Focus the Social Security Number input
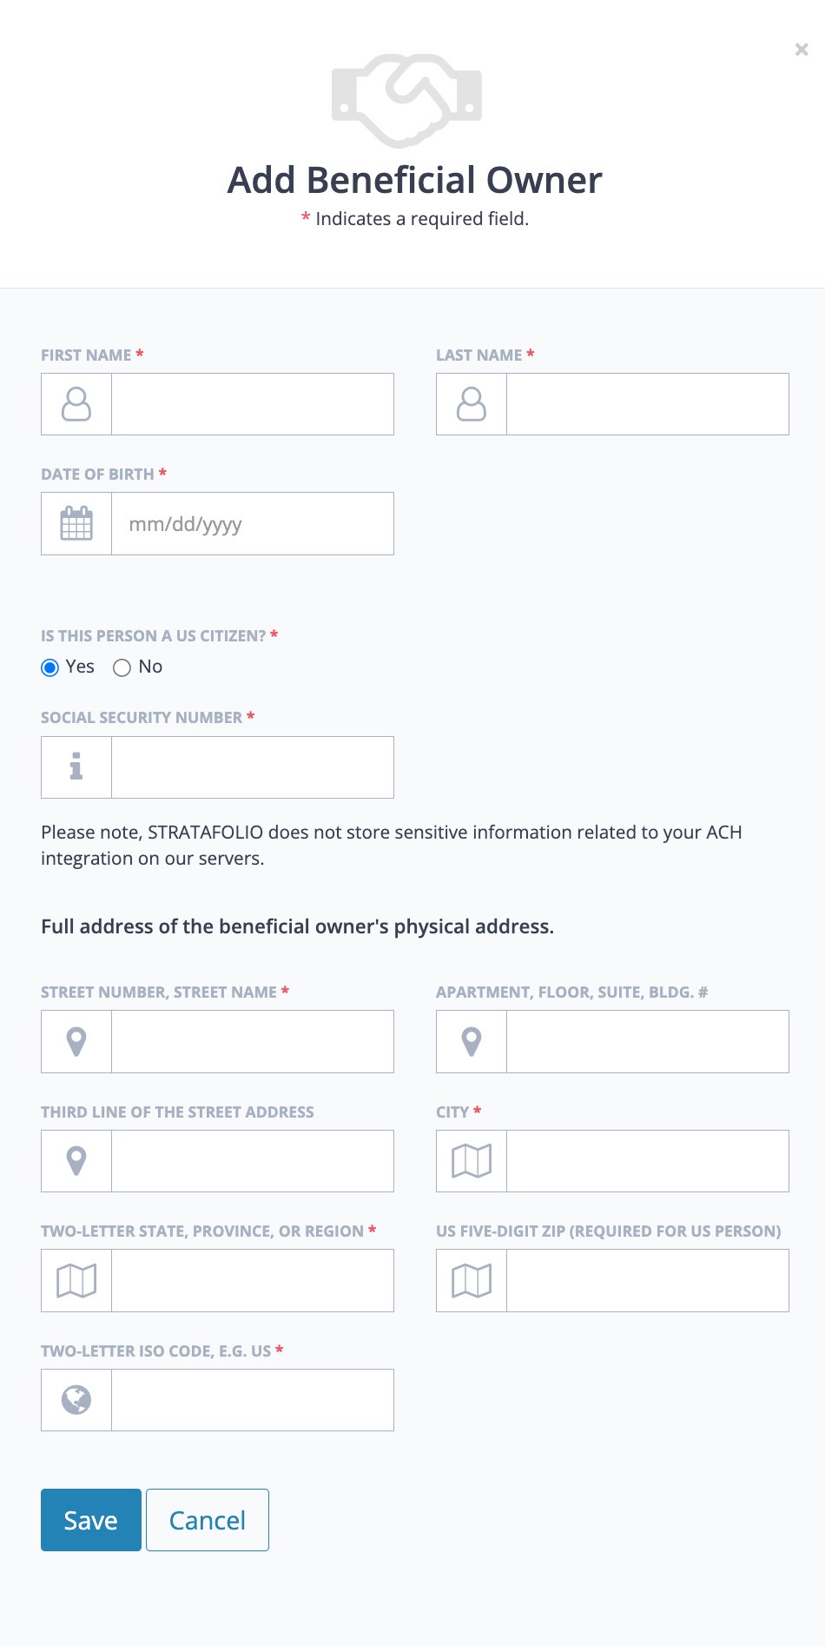The image size is (825, 1646). [253, 767]
